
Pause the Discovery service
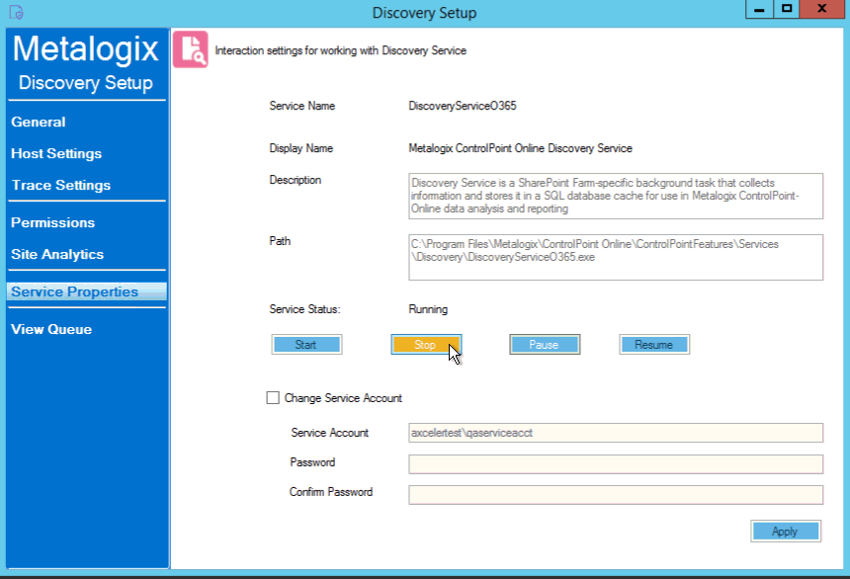click(545, 344)
